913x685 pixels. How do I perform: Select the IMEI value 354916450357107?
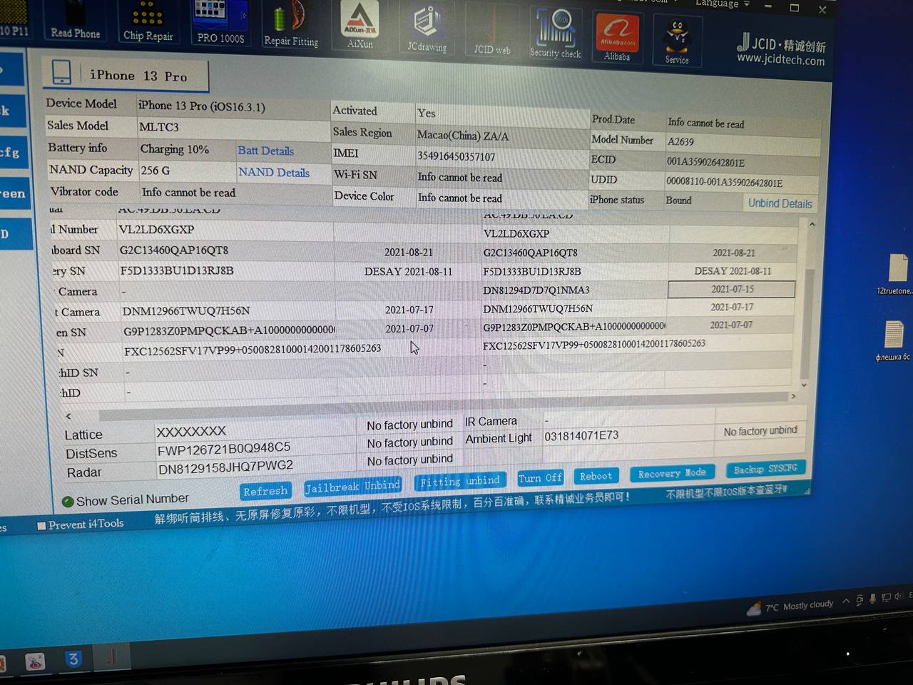tap(456, 156)
